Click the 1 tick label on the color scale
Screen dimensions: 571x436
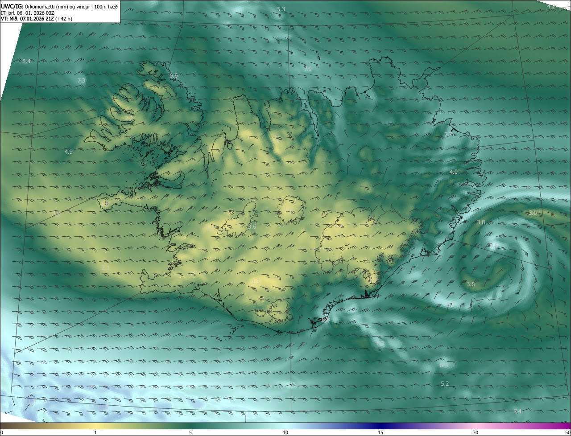click(95, 432)
